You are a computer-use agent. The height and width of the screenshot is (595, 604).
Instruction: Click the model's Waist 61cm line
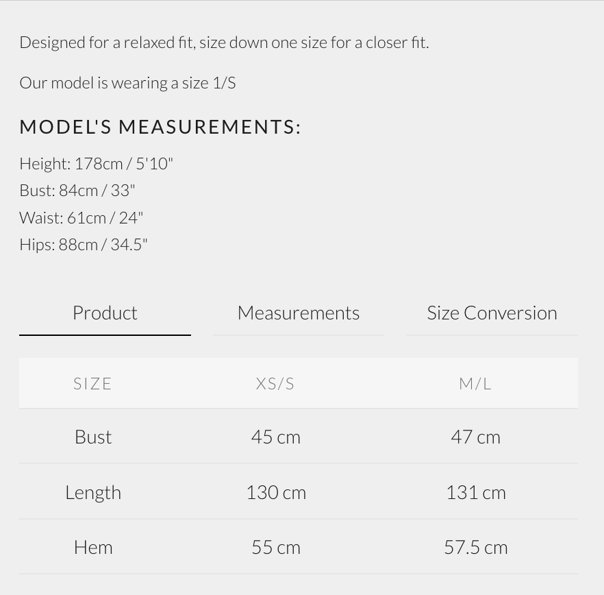81,217
